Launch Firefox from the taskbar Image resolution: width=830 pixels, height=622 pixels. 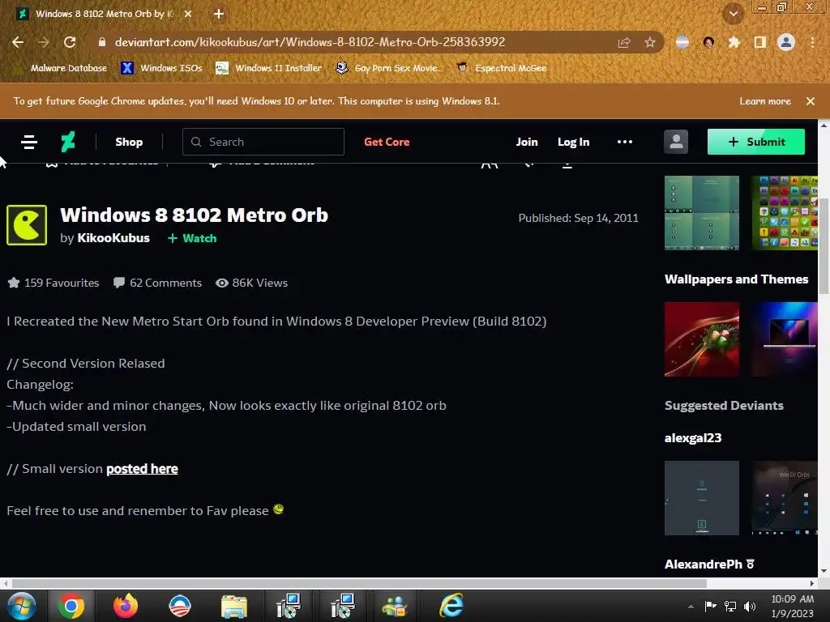126,606
